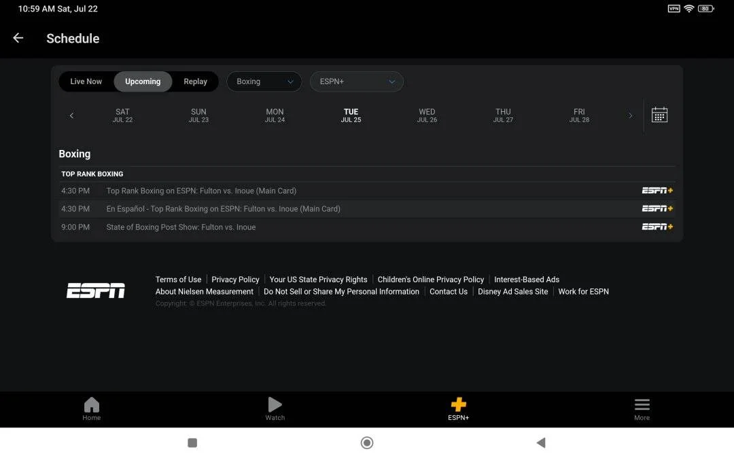Check the battery indicator in status bar
Image resolution: width=734 pixels, height=458 pixels.
tap(706, 8)
